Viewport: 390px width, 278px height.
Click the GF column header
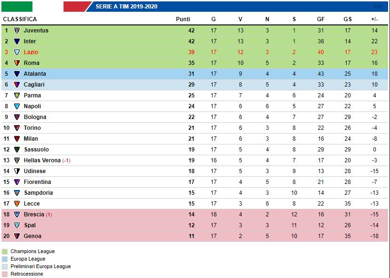(320, 19)
